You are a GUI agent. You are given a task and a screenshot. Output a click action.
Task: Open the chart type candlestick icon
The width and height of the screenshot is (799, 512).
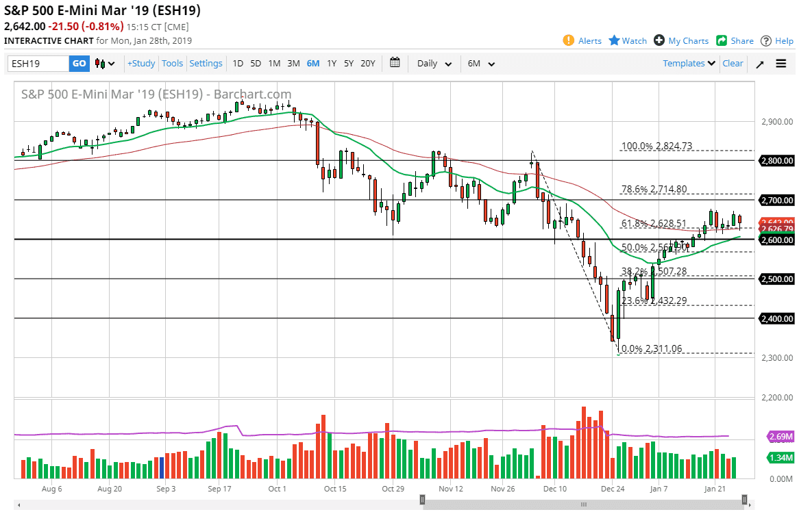[x=99, y=63]
